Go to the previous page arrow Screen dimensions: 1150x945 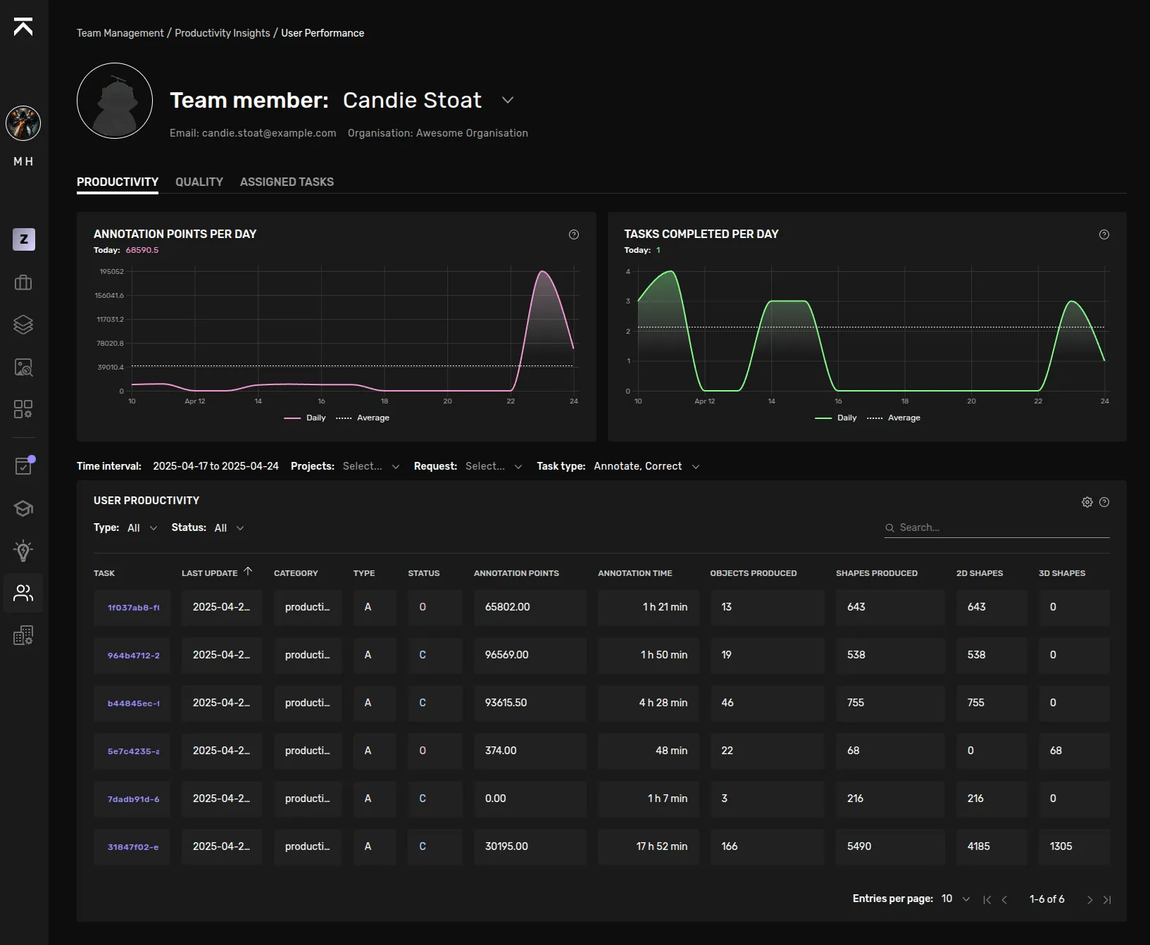coord(1005,900)
